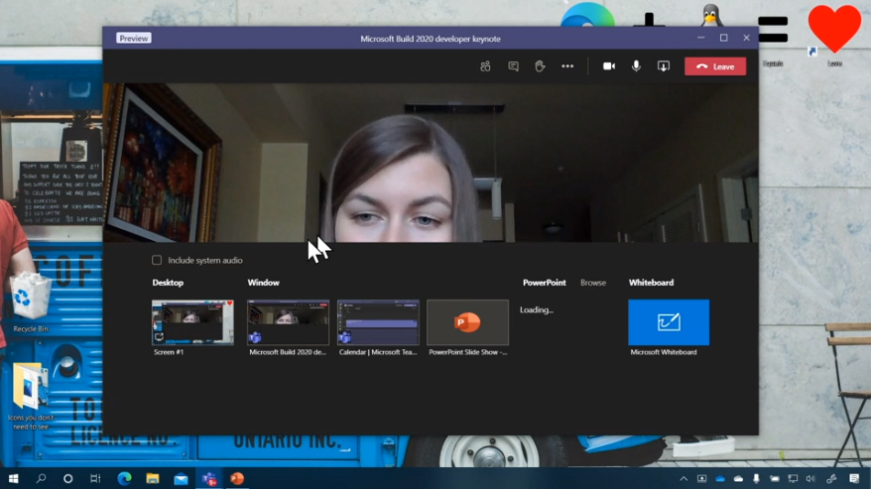The image size is (871, 489).
Task: Open the More actions ellipsis menu
Action: (567, 66)
